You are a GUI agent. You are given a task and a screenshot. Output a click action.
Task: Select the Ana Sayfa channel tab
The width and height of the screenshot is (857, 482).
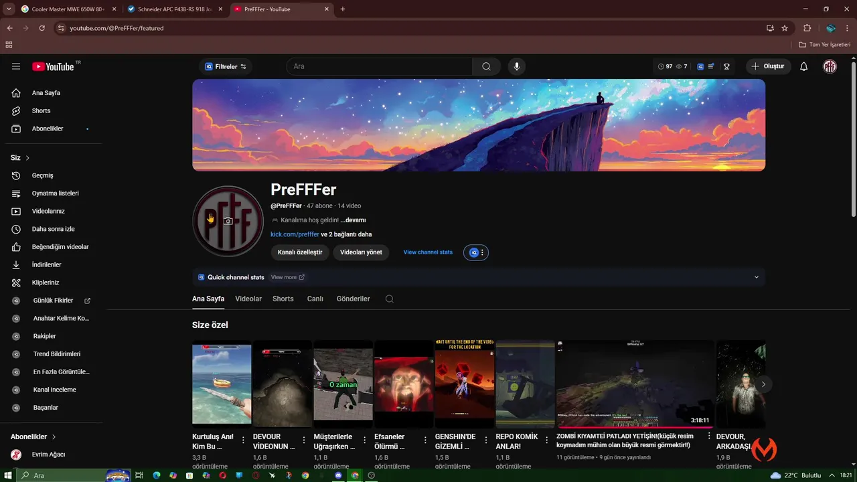pyautogui.click(x=208, y=299)
